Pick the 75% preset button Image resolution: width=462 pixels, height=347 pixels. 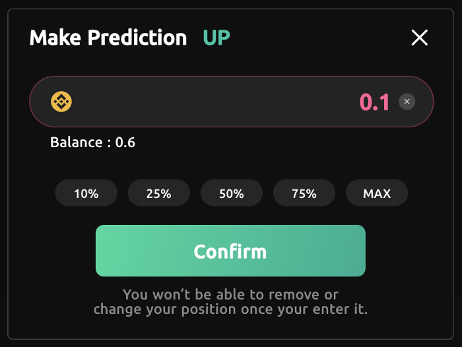tap(304, 193)
